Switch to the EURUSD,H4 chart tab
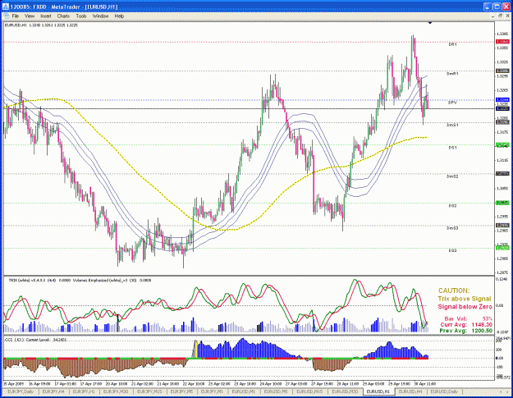The height and width of the screenshot is (398, 513). coord(410,391)
